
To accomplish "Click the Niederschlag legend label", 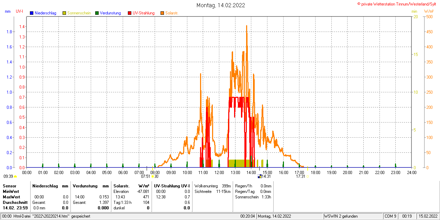I will pos(45,13).
